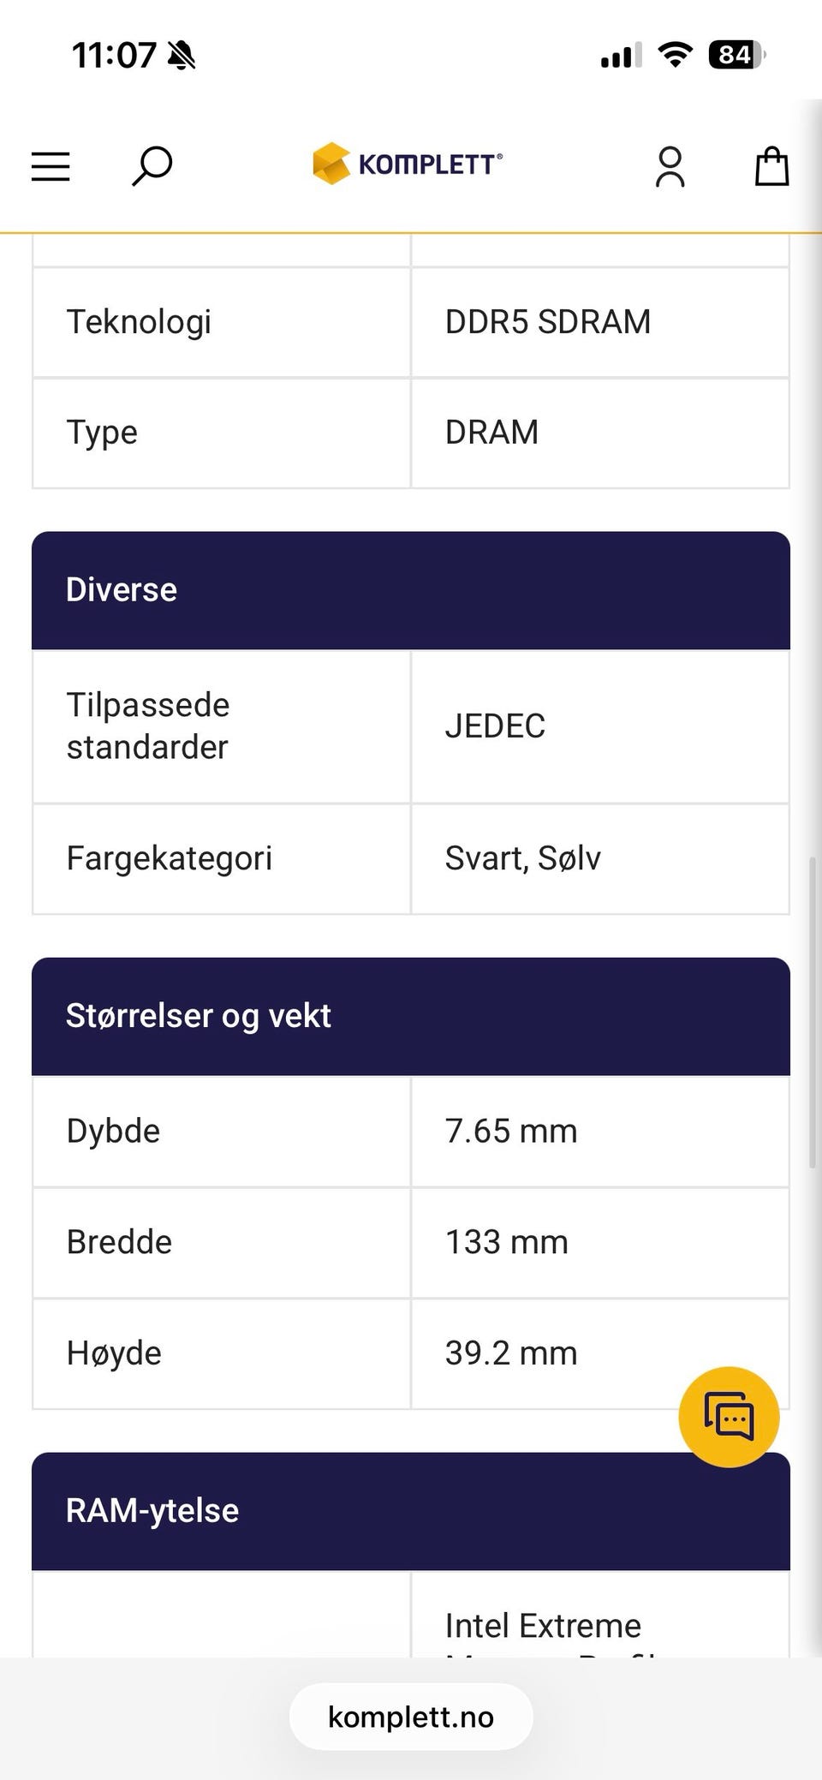Tap the 11:07 clock in status bar

tap(113, 56)
